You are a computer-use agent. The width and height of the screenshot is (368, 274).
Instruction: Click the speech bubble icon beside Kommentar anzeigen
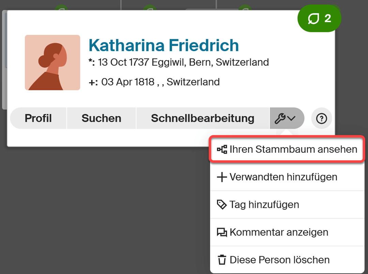222,232
